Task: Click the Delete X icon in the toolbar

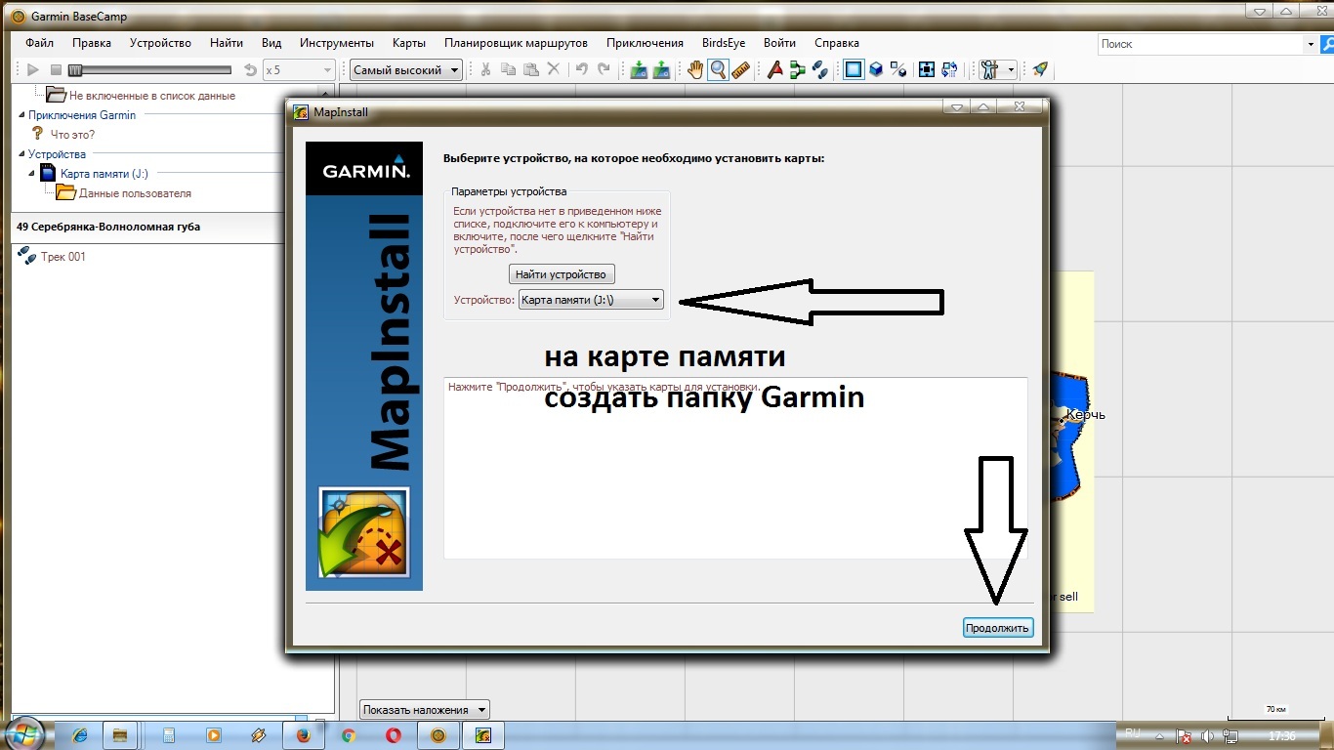Action: pos(553,70)
